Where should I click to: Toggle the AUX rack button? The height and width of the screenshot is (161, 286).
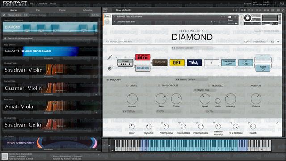278,10
